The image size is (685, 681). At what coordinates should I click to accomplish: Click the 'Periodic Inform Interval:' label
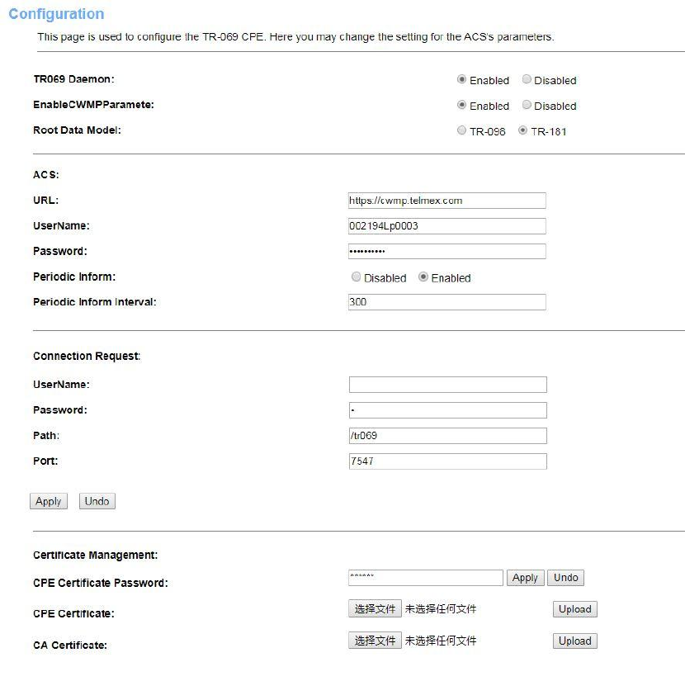point(95,302)
